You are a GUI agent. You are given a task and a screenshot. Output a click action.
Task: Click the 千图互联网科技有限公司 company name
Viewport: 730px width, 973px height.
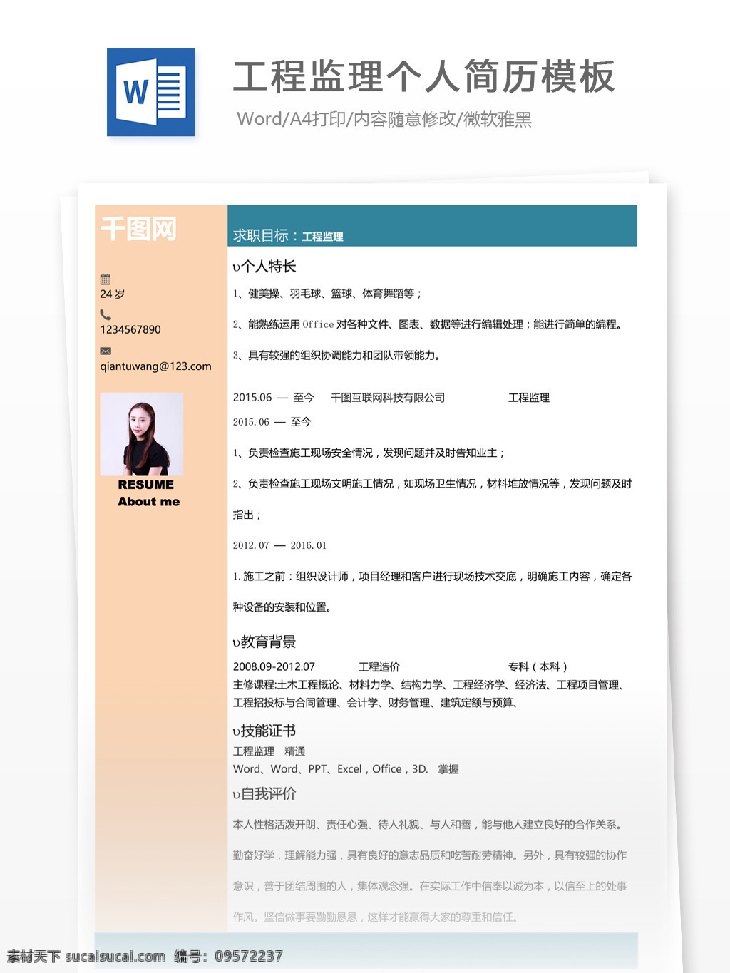pos(388,398)
